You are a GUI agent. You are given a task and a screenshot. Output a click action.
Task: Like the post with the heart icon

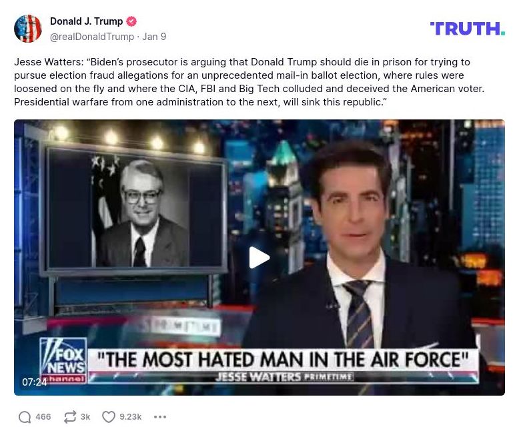(109, 417)
